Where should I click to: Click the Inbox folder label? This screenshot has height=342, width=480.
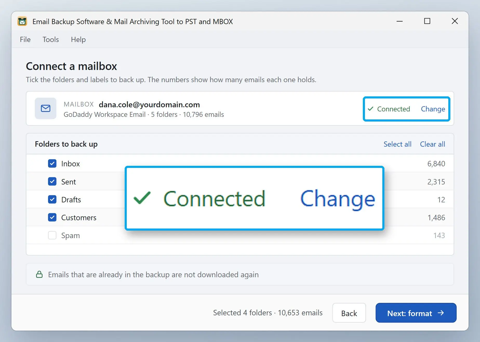point(70,164)
